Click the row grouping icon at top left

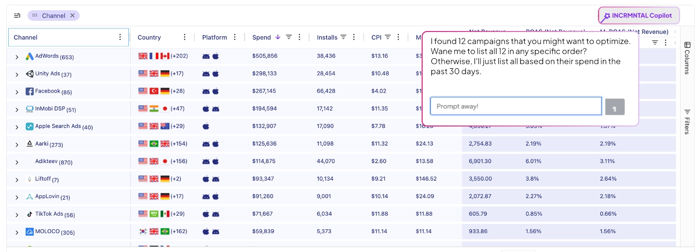coord(17,16)
